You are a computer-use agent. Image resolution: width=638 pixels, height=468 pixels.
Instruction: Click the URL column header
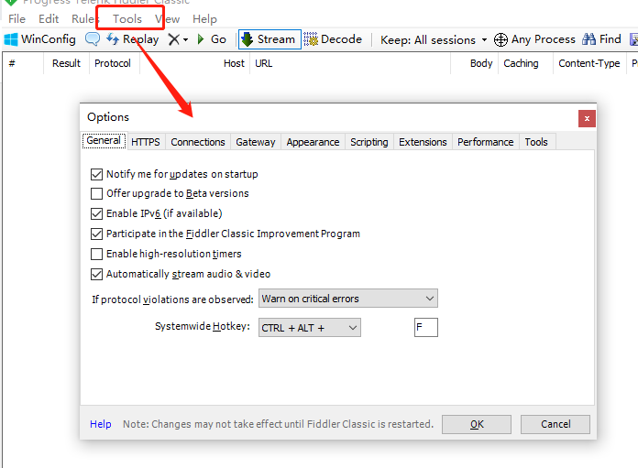(350, 63)
